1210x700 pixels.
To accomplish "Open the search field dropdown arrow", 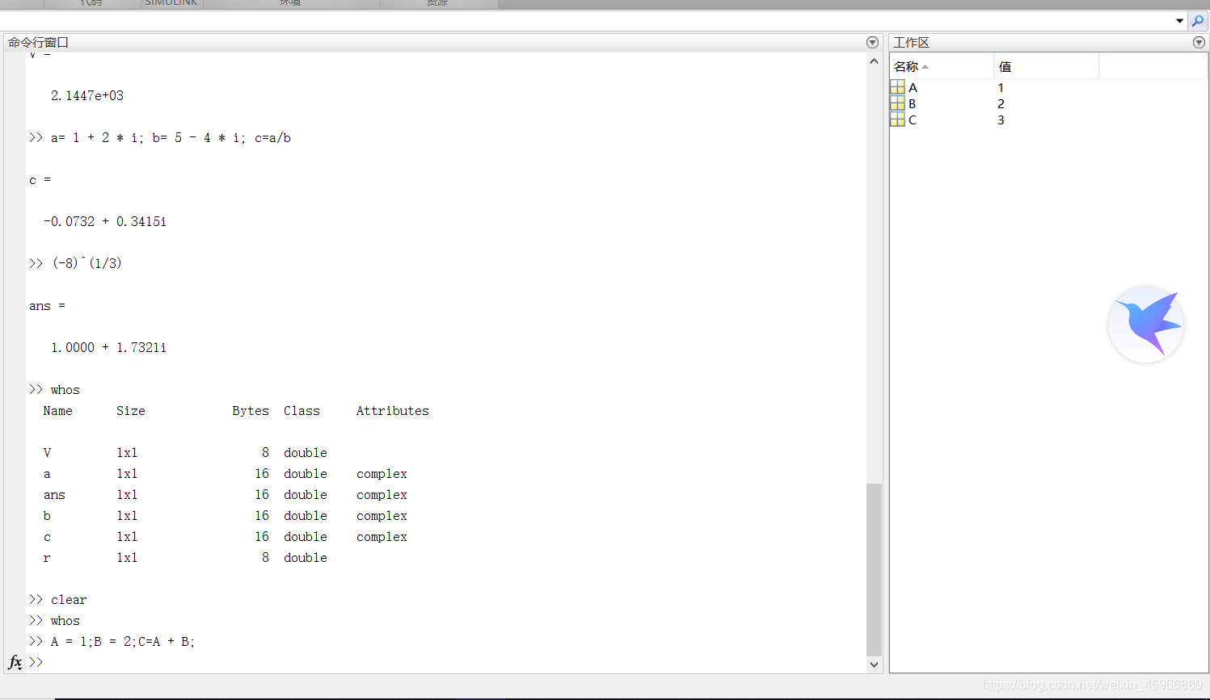I will [x=1179, y=21].
